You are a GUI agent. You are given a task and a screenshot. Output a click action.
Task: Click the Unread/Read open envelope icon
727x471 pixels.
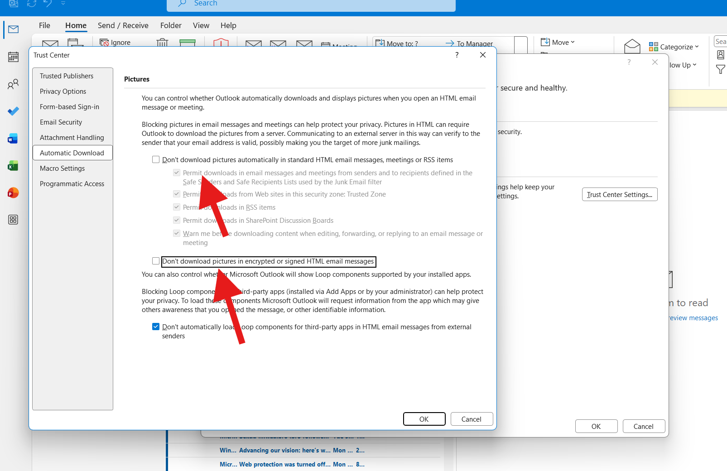pos(632,46)
